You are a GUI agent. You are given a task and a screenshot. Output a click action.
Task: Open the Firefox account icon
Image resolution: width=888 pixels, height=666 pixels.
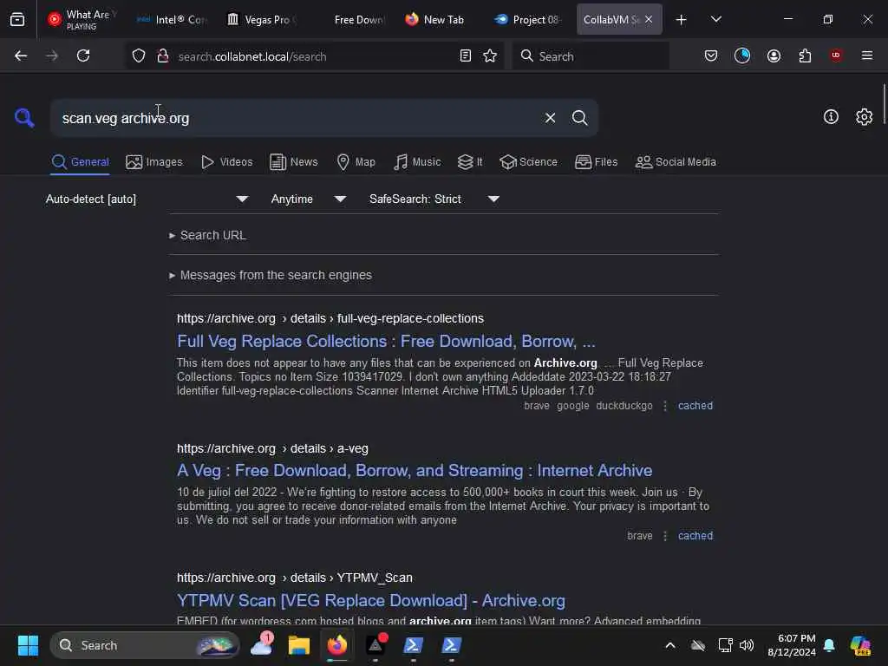click(x=774, y=55)
